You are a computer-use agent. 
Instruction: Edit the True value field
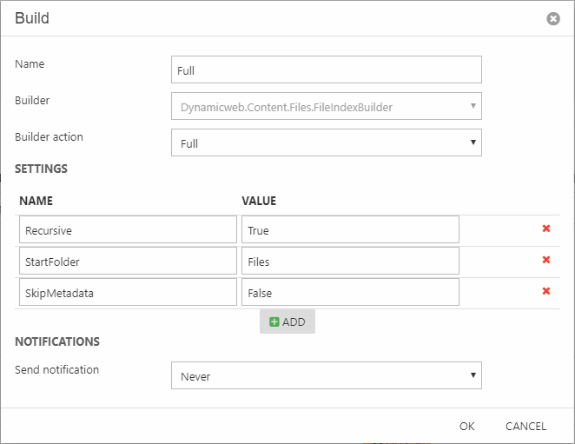[x=350, y=229]
